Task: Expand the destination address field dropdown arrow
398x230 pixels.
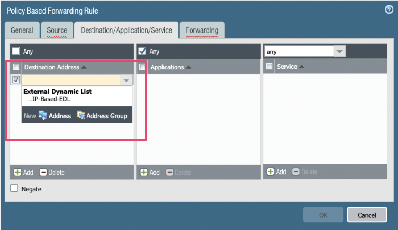Action: coord(126,80)
